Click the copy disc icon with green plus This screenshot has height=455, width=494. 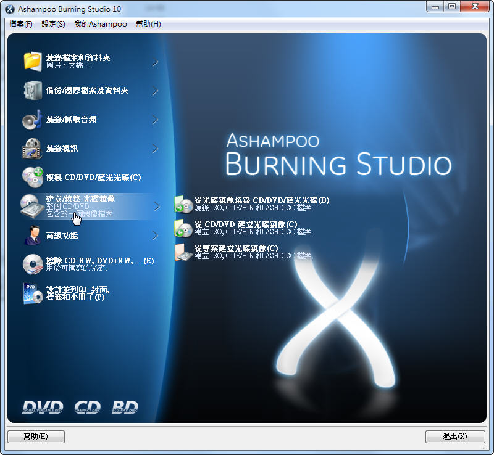click(33, 177)
